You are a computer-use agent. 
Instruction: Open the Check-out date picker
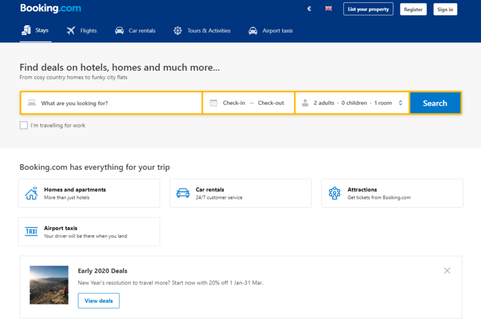click(x=271, y=103)
